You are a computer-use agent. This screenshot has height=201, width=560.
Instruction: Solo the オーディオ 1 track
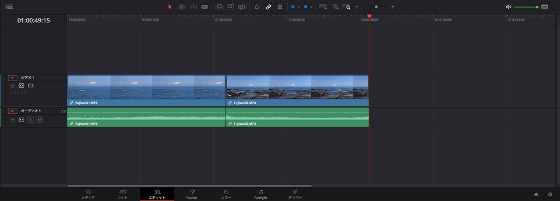(x=31, y=119)
